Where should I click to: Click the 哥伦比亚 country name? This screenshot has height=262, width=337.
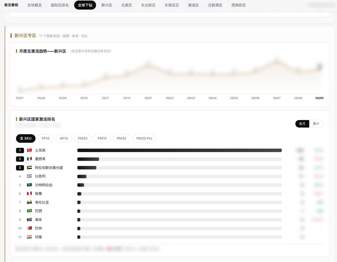pos(42,202)
